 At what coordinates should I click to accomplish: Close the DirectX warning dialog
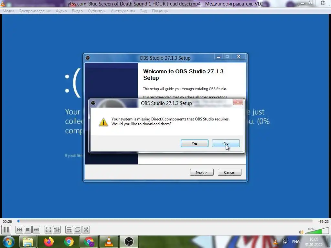(x=238, y=102)
